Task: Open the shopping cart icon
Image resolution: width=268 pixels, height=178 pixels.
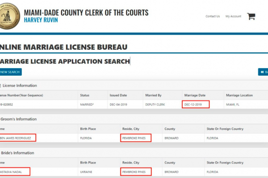Action: tap(251, 16)
